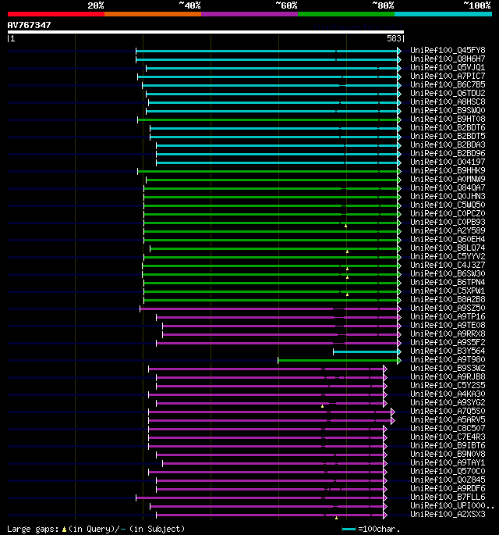Viewport: 499px width, 535px height.
Task: Open the UniRef100_B9HHK9 entry
Action: (x=448, y=170)
